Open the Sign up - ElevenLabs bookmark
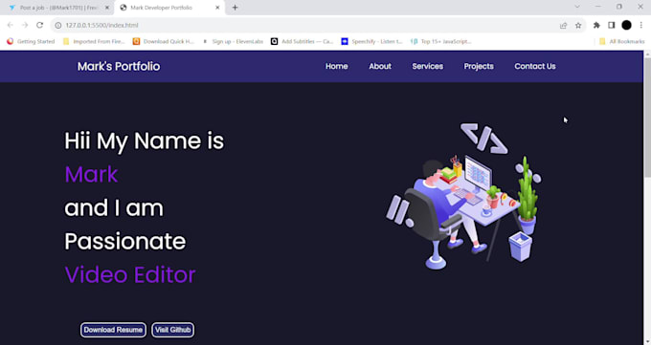Image resolution: width=651 pixels, height=345 pixels. point(233,41)
